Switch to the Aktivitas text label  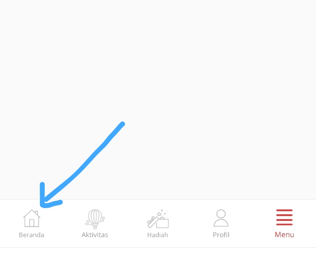(95, 235)
